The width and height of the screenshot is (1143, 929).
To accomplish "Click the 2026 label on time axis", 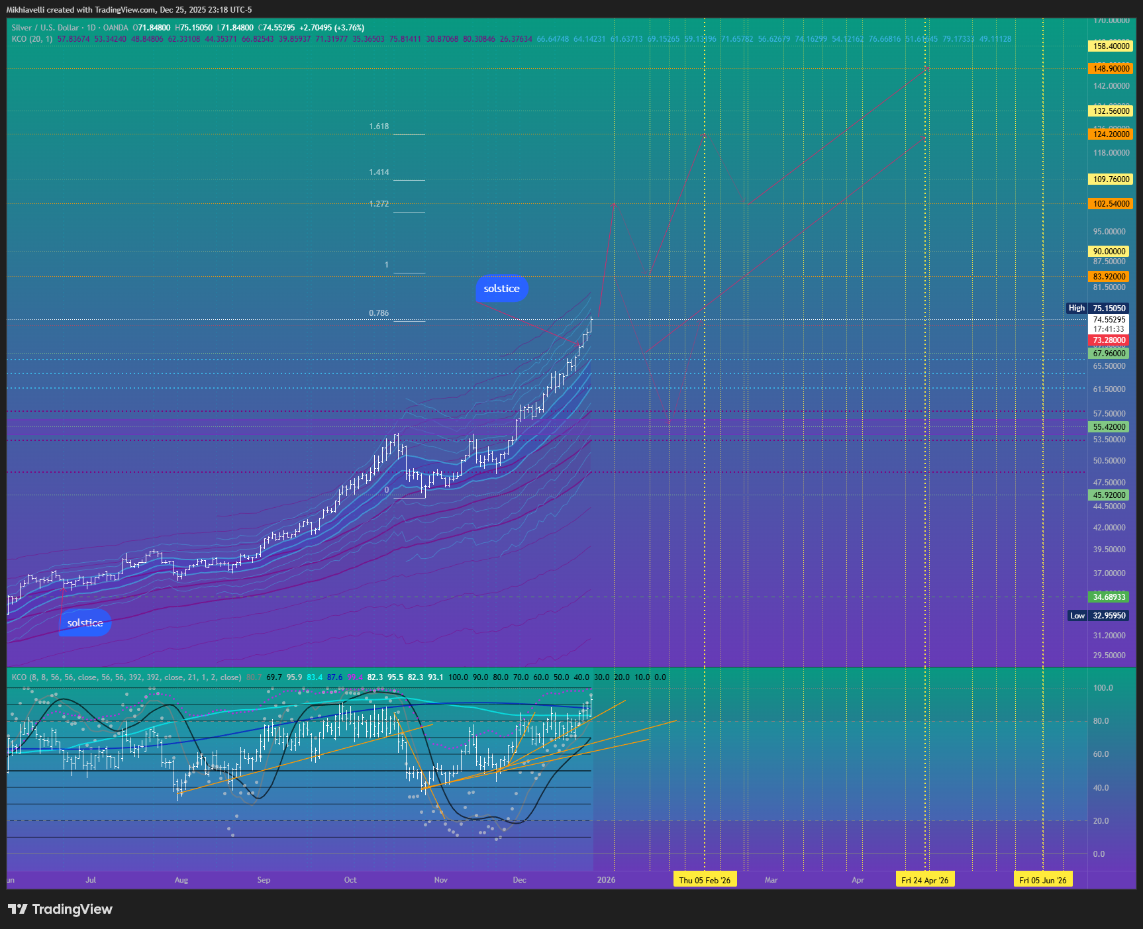I will 606,880.
